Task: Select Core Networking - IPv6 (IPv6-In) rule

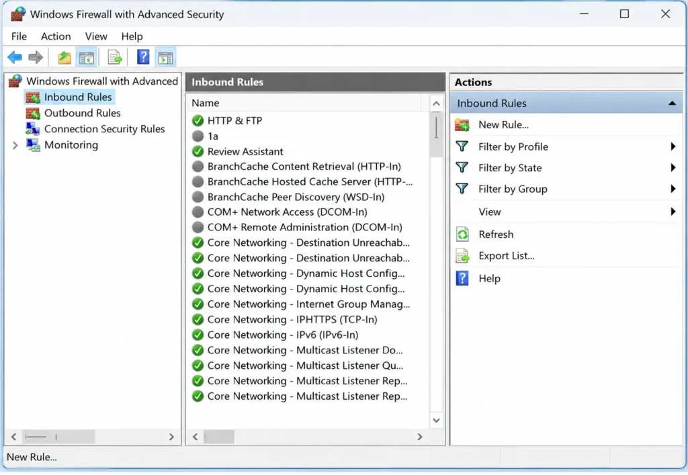Action: (x=283, y=335)
